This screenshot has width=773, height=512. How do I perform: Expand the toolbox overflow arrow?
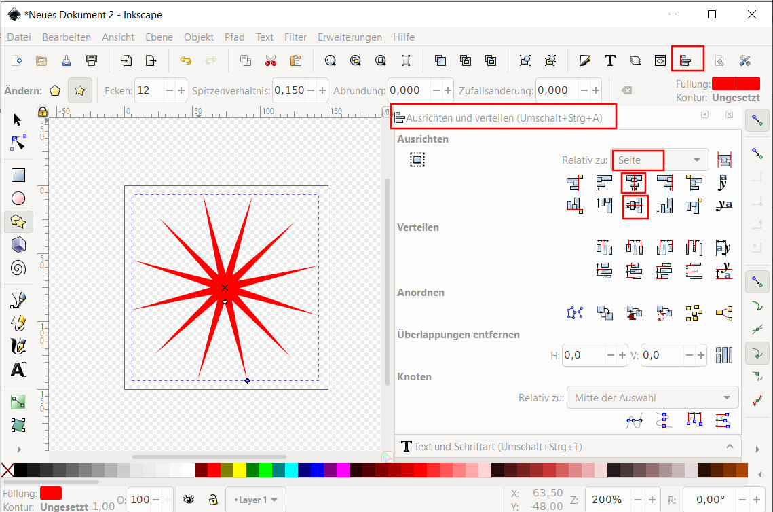point(19,450)
